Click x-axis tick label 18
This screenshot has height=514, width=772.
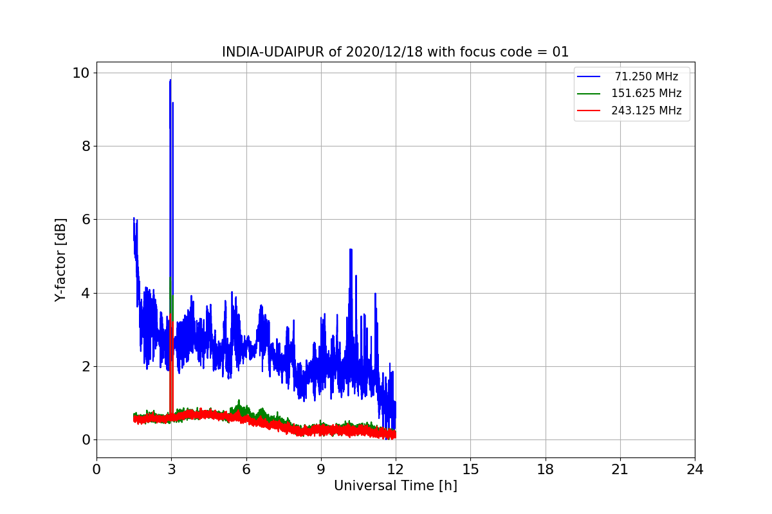(x=546, y=470)
